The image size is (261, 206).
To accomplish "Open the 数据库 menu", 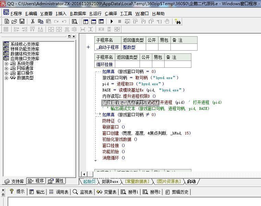I will click(x=78, y=14).
